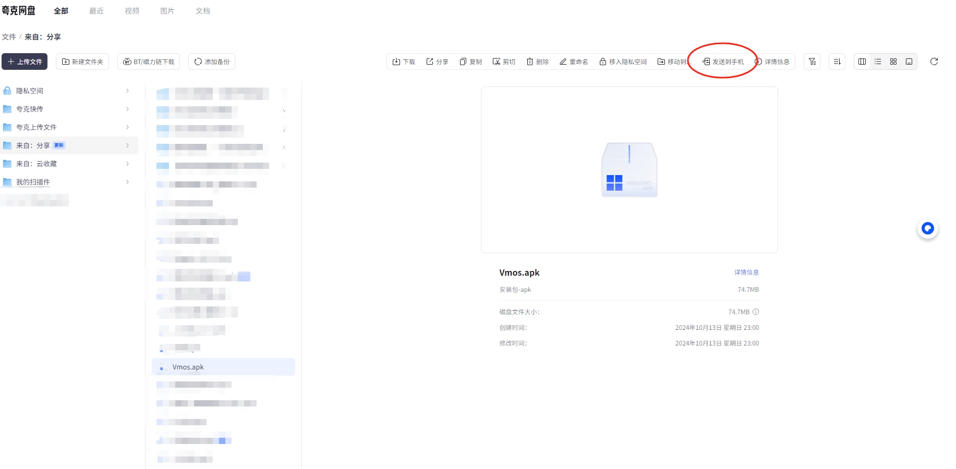Click the floating blue assistant icon
Viewport: 956px width, 469px height.
click(x=927, y=228)
